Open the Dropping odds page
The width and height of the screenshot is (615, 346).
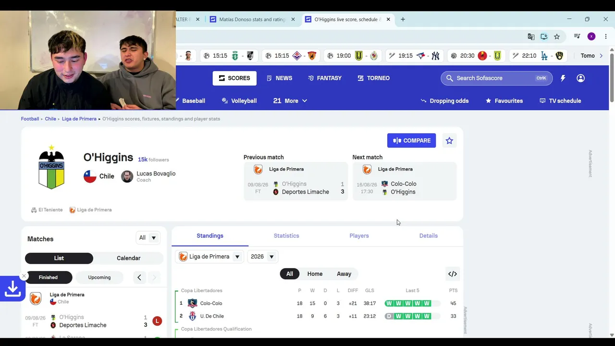444,101
